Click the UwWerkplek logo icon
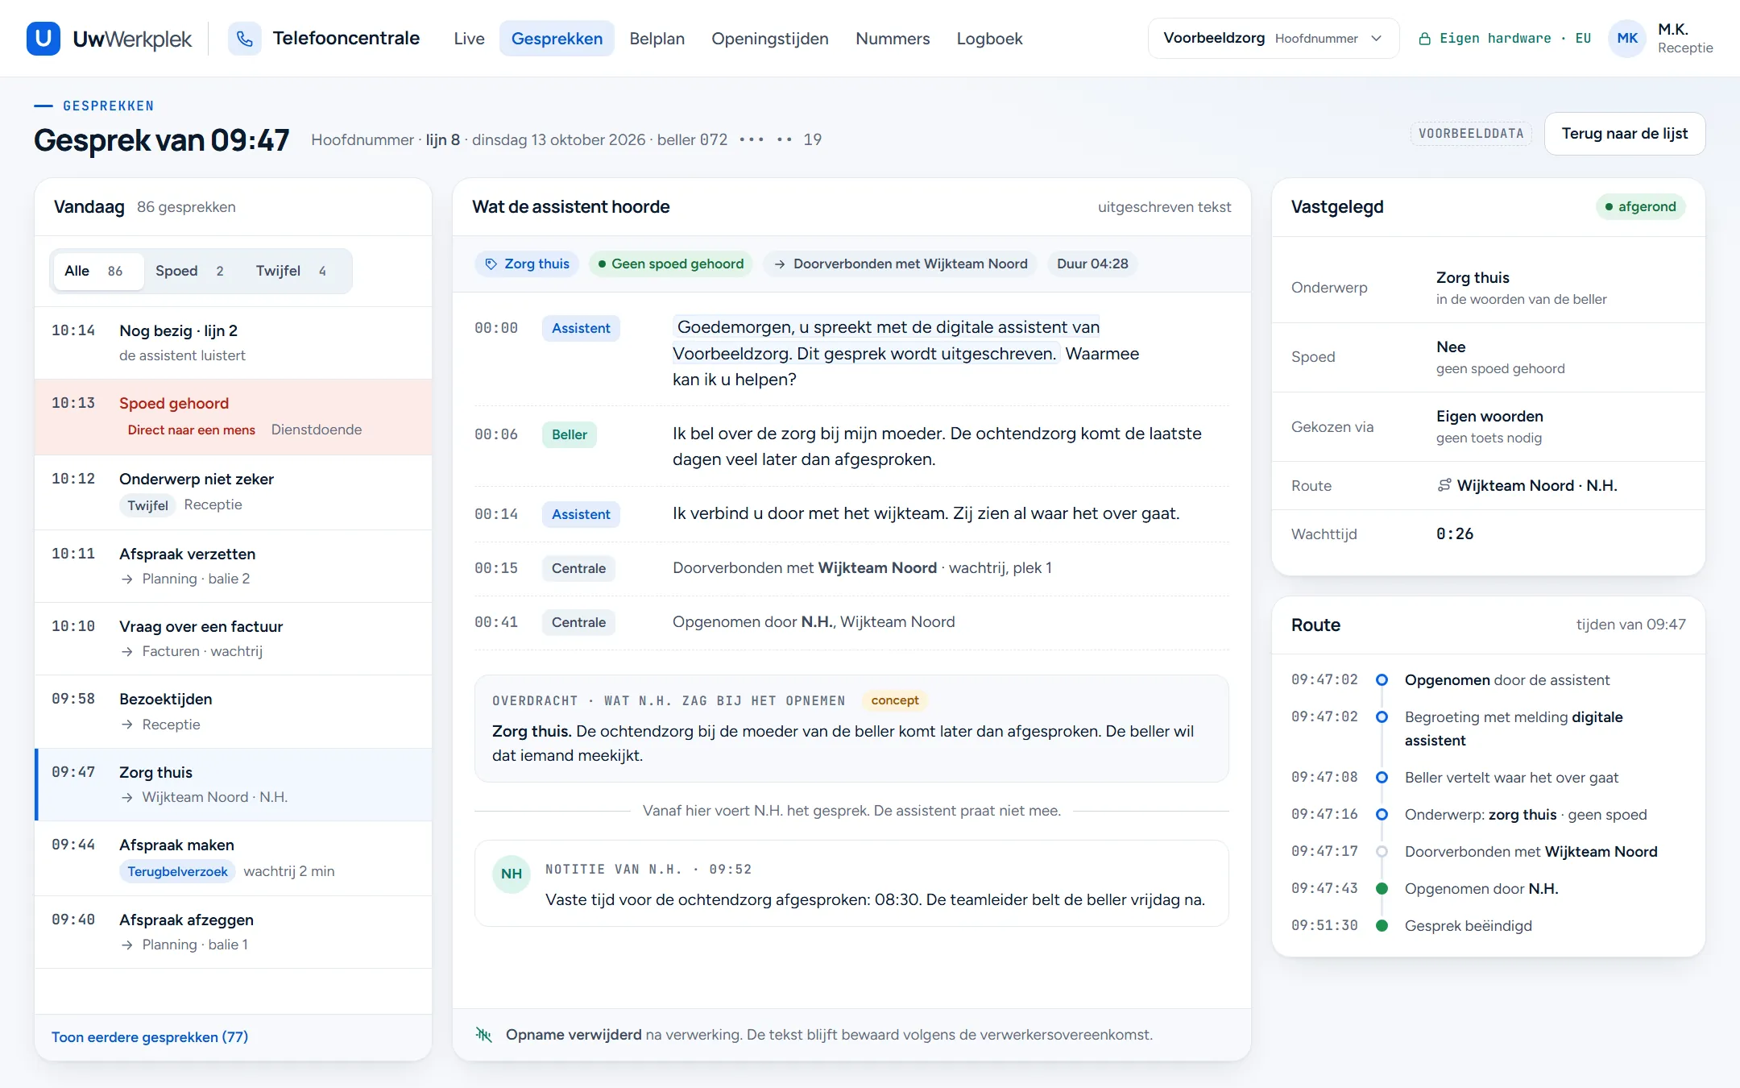 [x=43, y=39]
